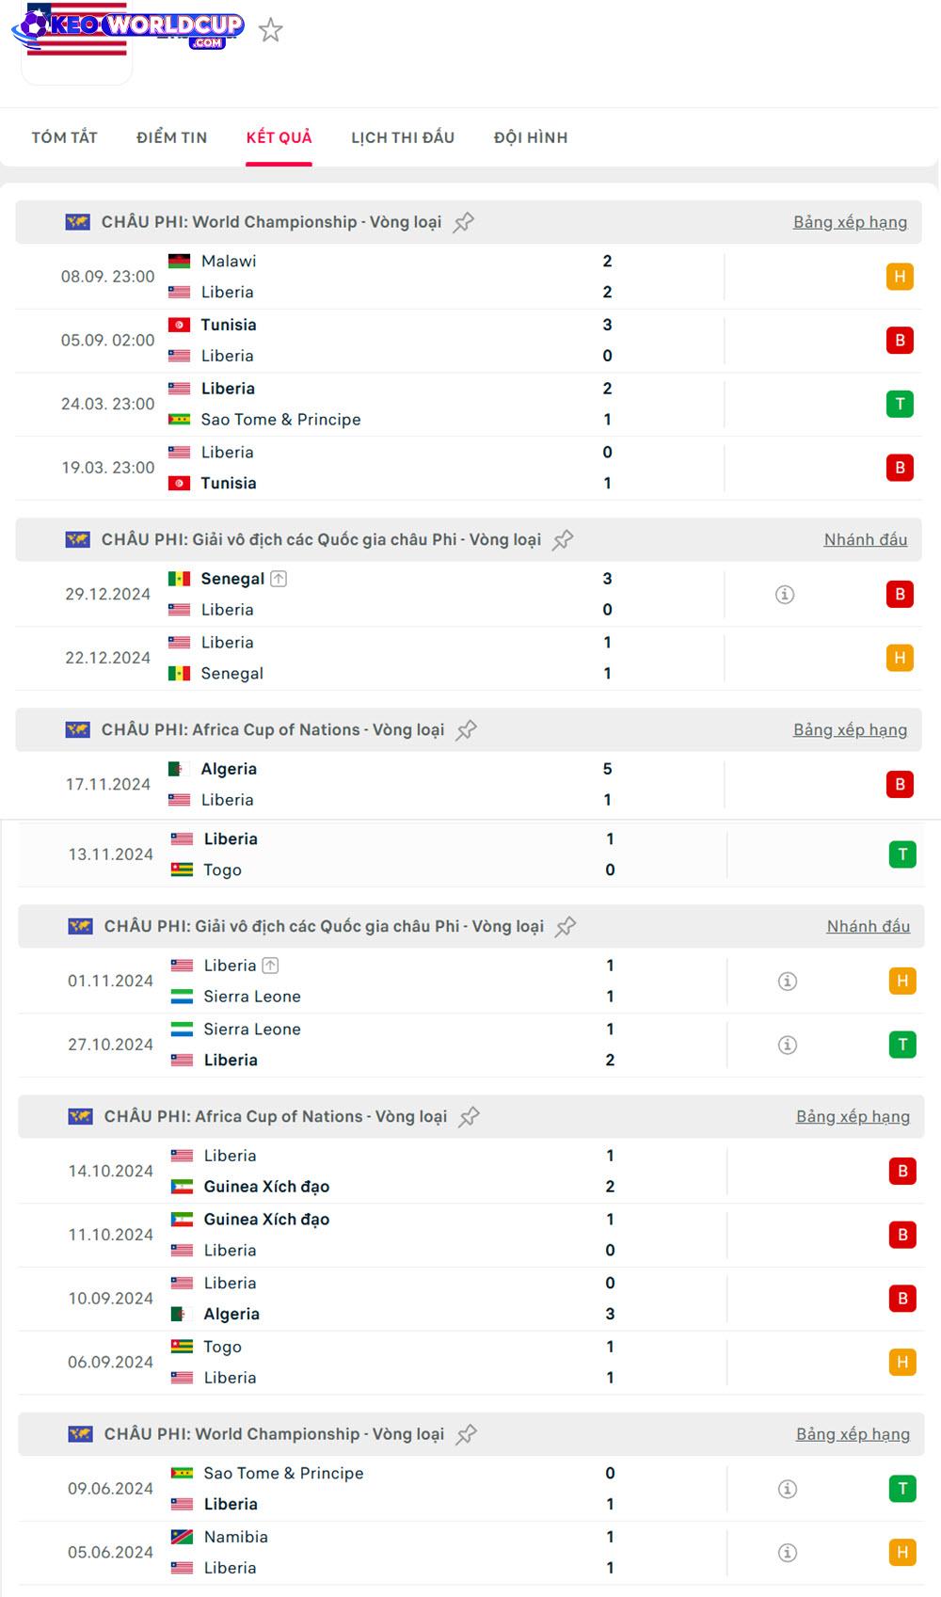Open the ĐỘI HÌNH tab
Screen dimensions: 941x1597
click(531, 137)
